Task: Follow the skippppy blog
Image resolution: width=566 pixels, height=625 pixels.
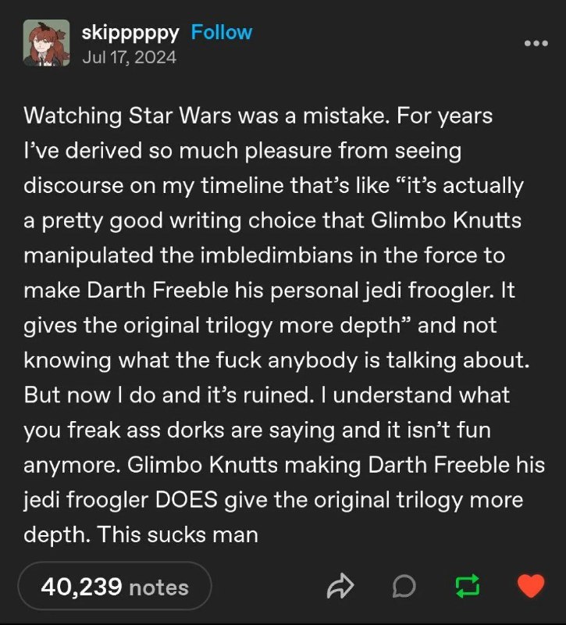Action: pos(222,32)
